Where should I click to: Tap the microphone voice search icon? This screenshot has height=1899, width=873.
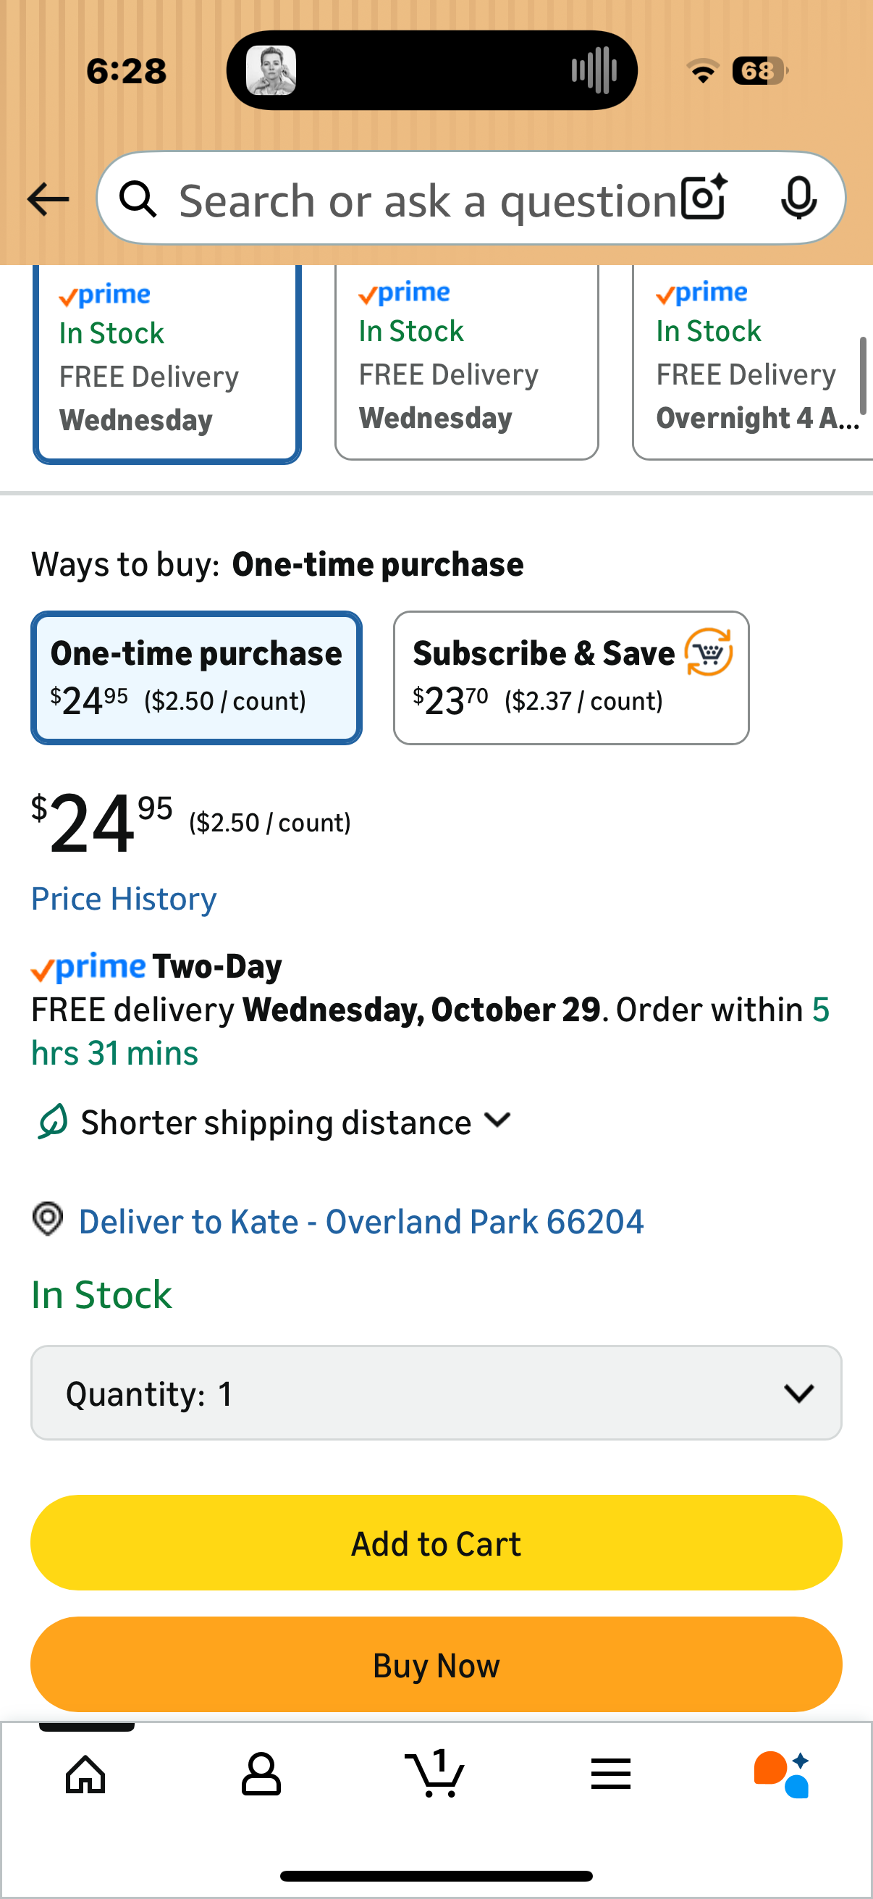(798, 198)
